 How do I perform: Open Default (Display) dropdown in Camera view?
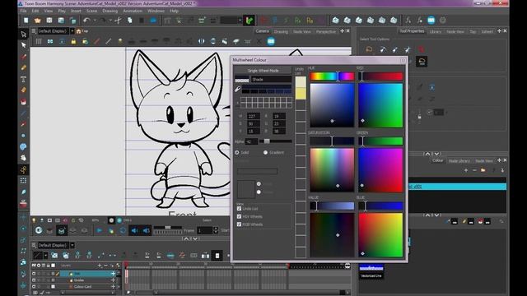pos(72,31)
